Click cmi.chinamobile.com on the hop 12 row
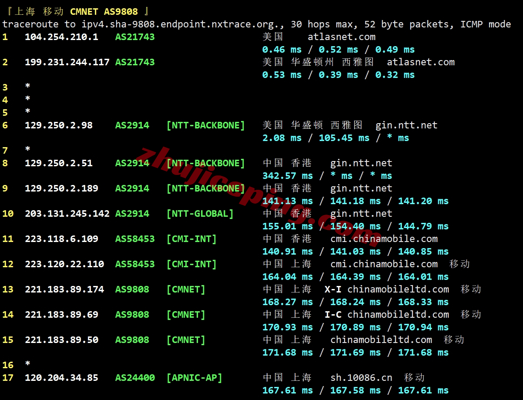This screenshot has width=523, height=400. click(x=384, y=264)
